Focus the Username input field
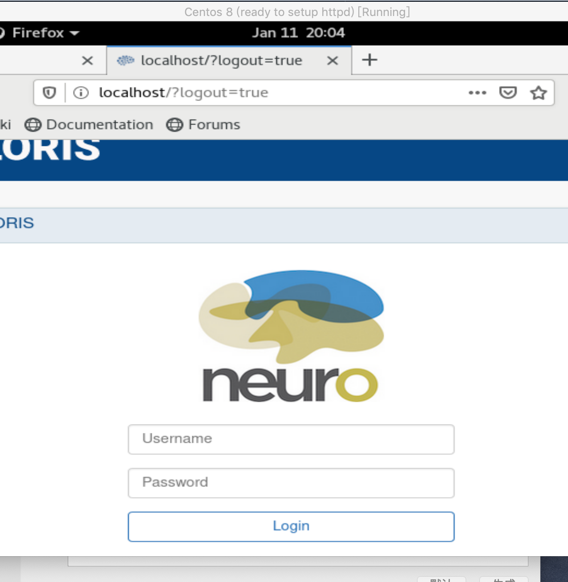Screen dimensions: 568x582 291,440
